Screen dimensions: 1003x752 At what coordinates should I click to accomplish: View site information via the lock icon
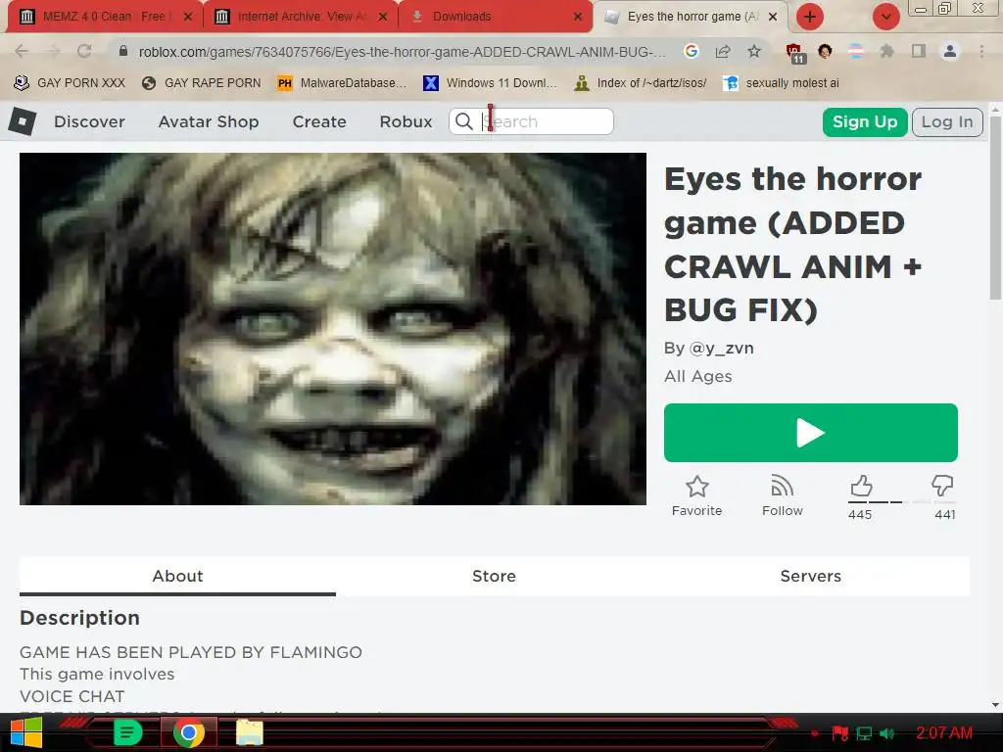point(123,51)
